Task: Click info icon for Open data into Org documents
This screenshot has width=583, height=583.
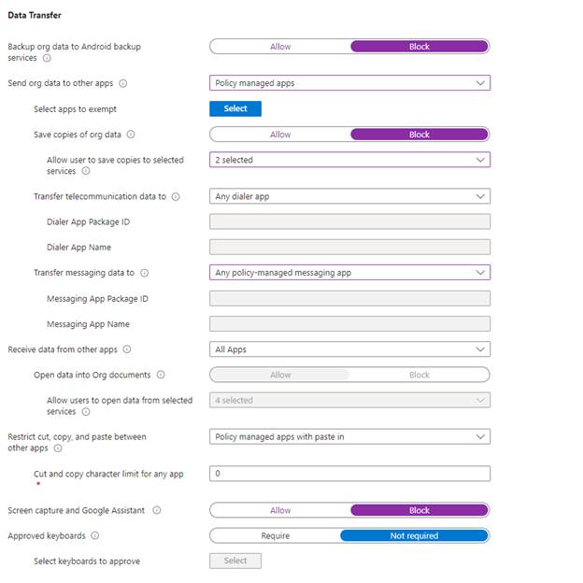Action: click(x=161, y=375)
